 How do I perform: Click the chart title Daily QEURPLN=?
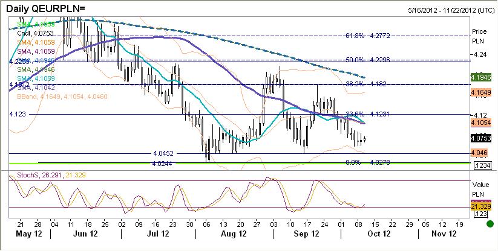tap(45, 9)
